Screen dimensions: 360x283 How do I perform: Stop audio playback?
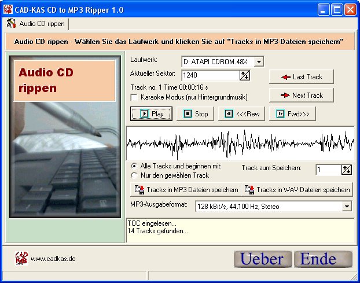pos(196,114)
